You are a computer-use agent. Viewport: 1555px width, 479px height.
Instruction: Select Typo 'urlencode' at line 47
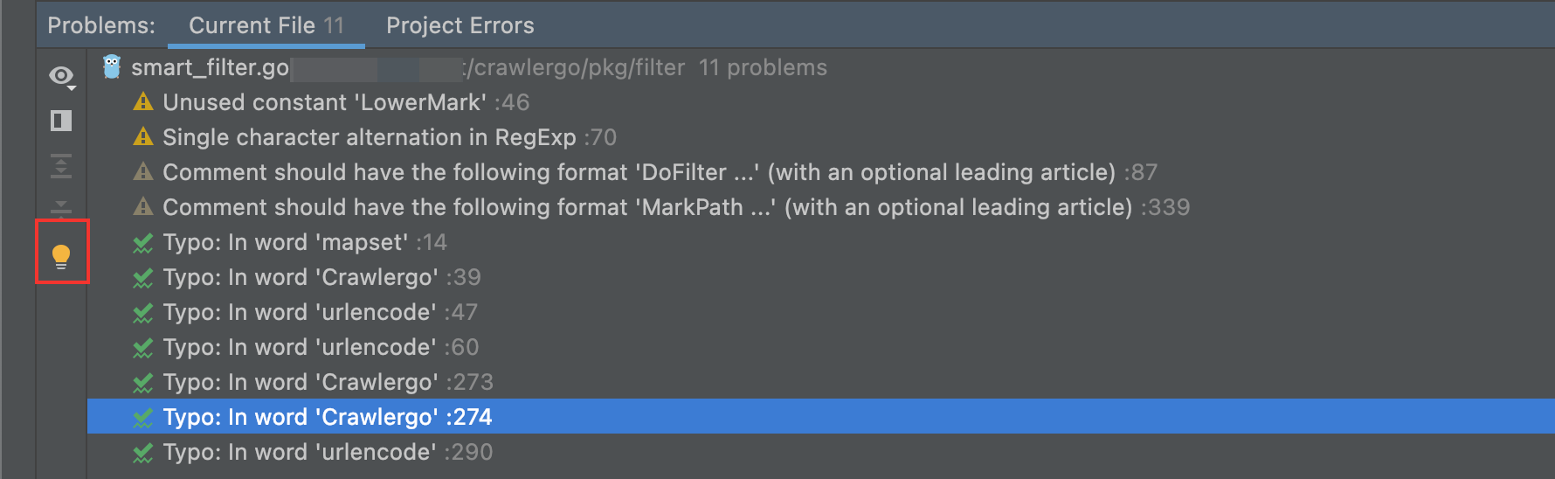coord(320,312)
